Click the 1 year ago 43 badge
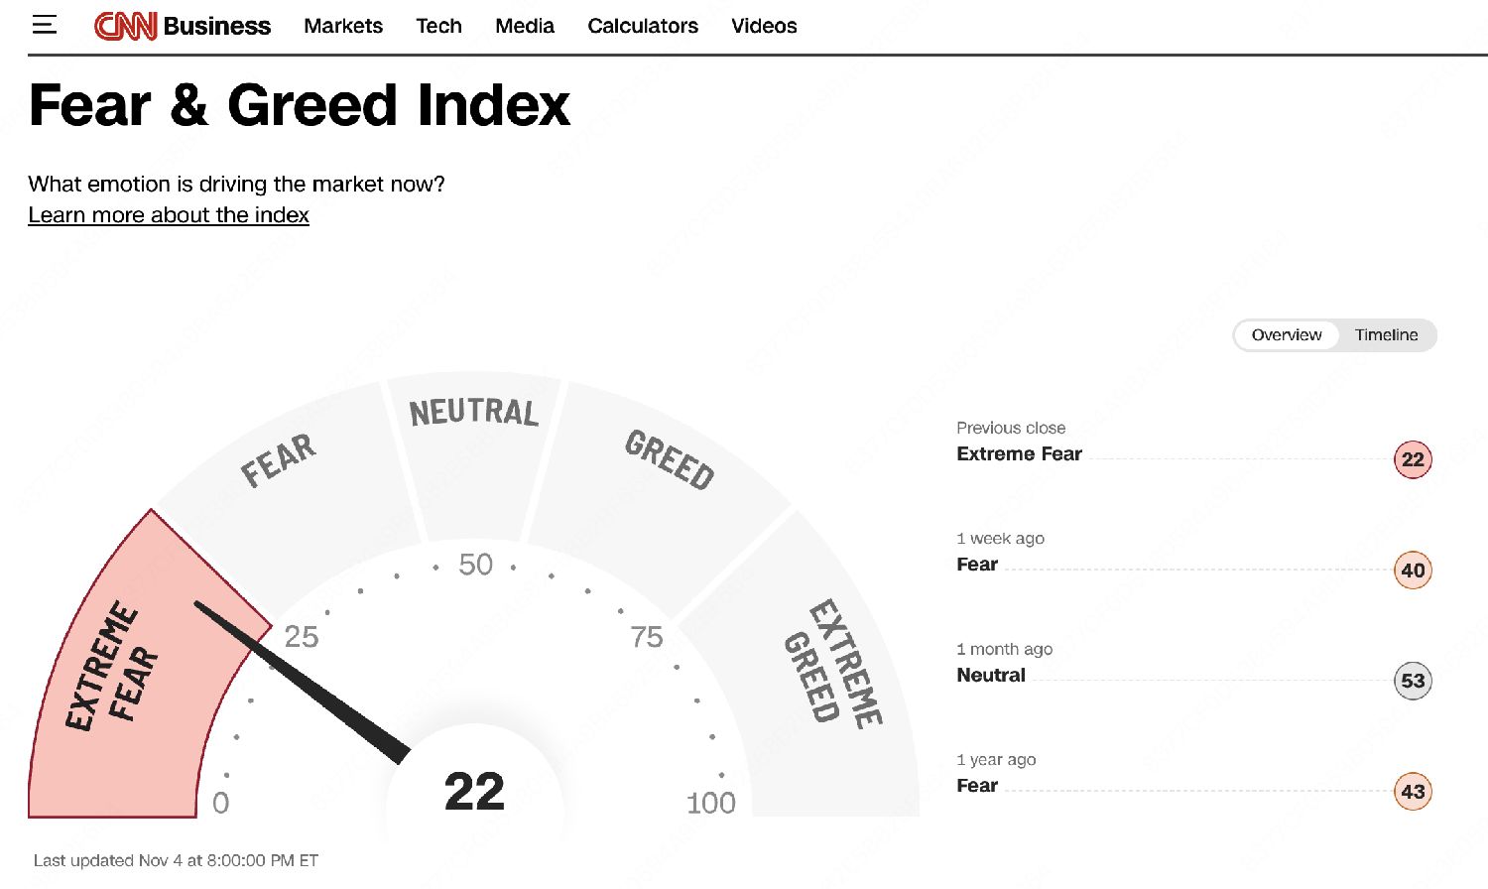The height and width of the screenshot is (889, 1488). pos(1413,792)
